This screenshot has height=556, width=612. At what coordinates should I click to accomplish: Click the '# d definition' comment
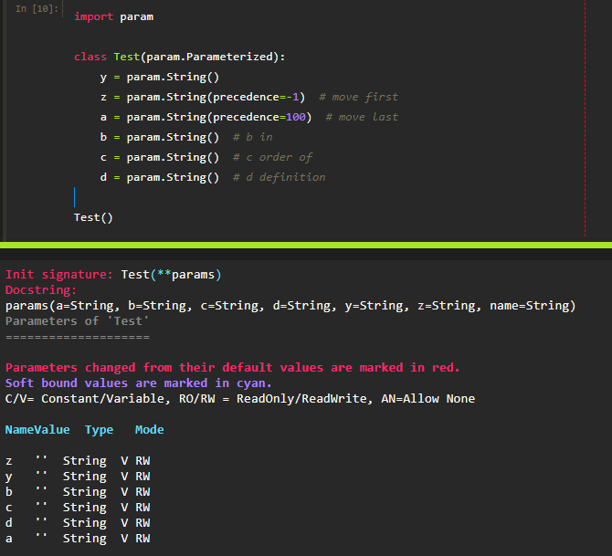(x=279, y=177)
